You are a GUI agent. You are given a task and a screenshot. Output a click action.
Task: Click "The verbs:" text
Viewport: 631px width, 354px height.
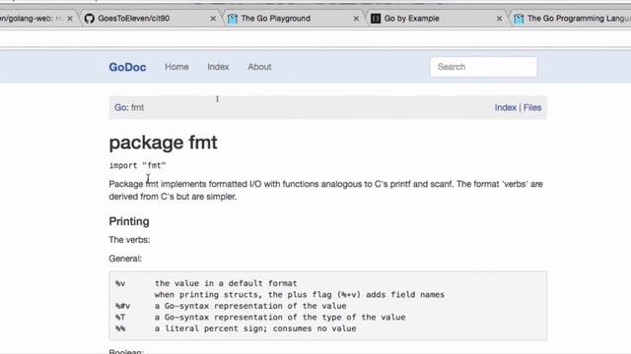pyautogui.click(x=129, y=240)
